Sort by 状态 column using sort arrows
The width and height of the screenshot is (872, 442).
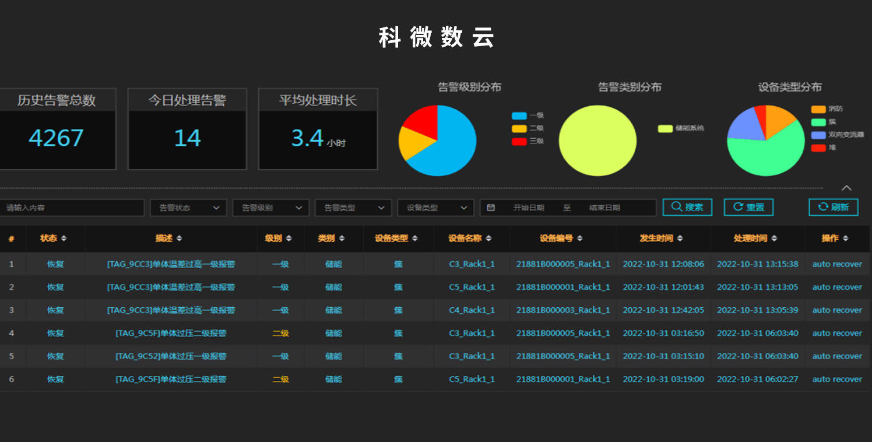64,238
